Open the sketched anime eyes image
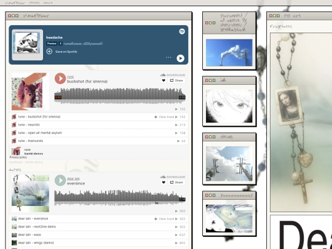The width and height of the screenshot is (332, 249). [229, 106]
